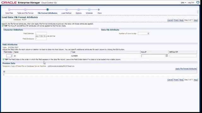Click the blue oval icon beside Log Out
Image resolution: width=202 pixels, height=113 pixels.
(198, 3)
